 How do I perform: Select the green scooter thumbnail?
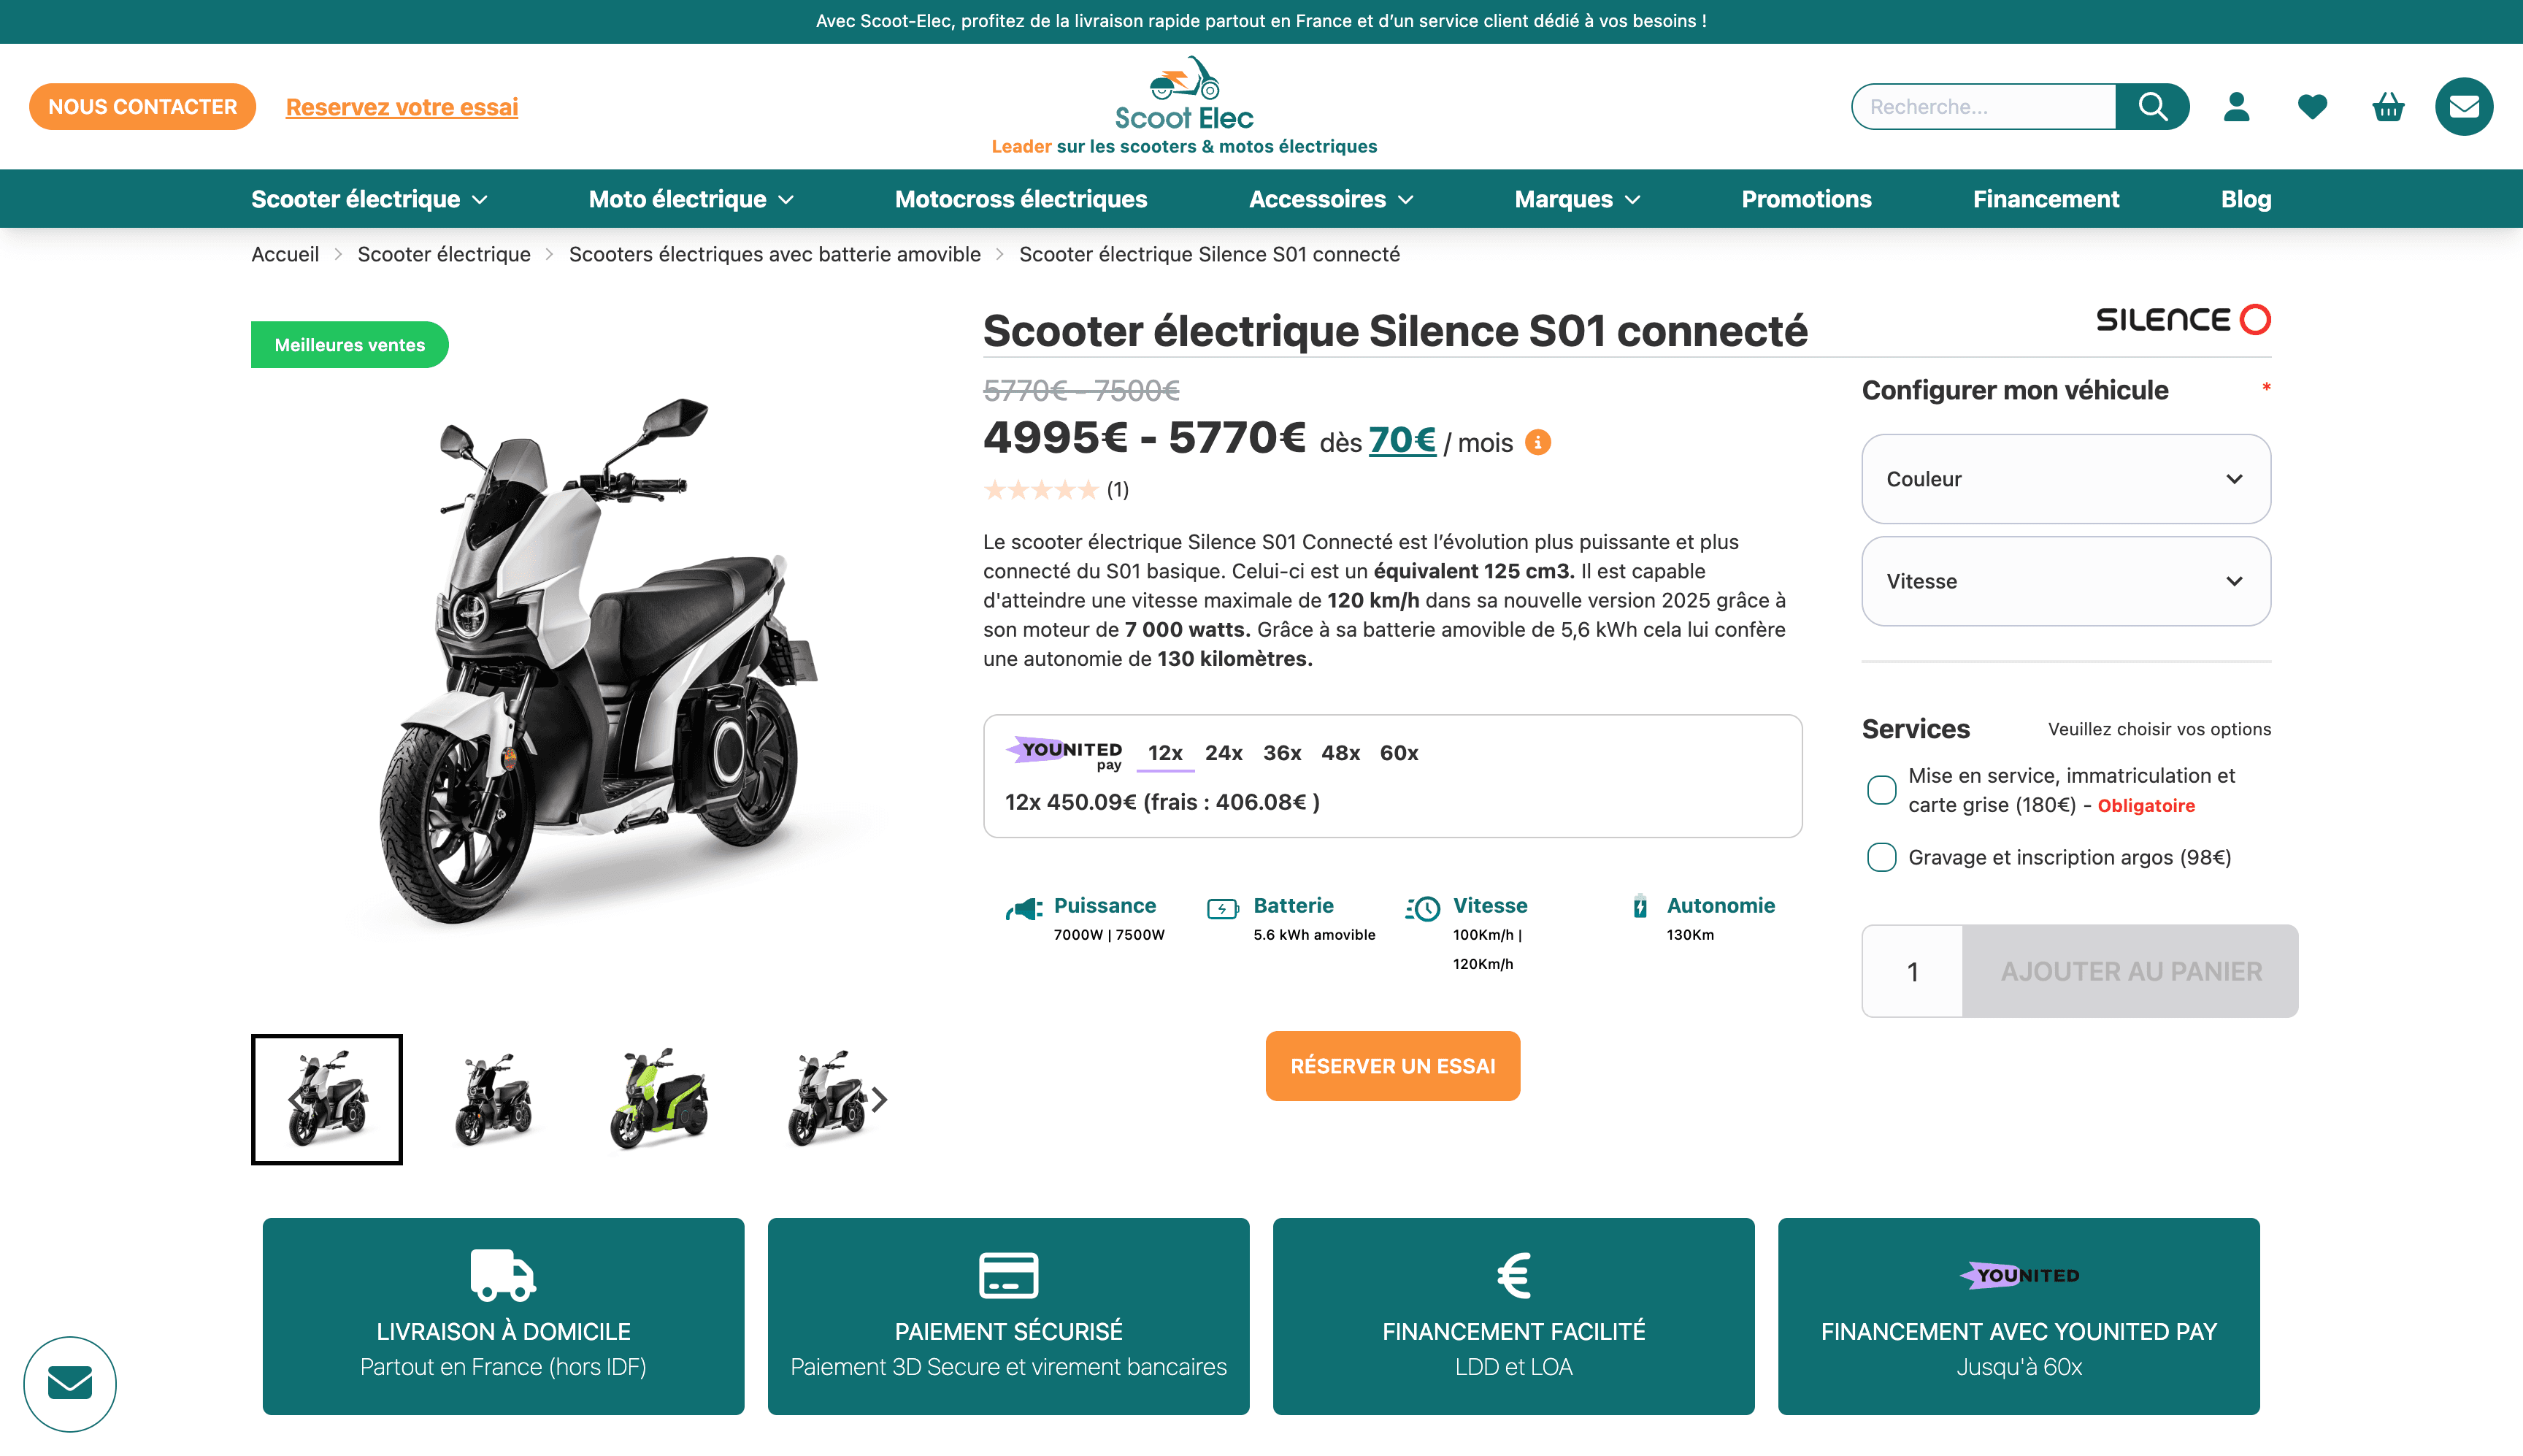click(x=658, y=1099)
